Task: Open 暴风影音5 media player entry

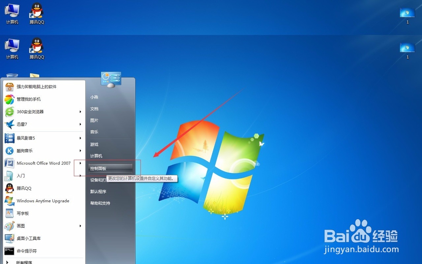Action: (x=43, y=138)
